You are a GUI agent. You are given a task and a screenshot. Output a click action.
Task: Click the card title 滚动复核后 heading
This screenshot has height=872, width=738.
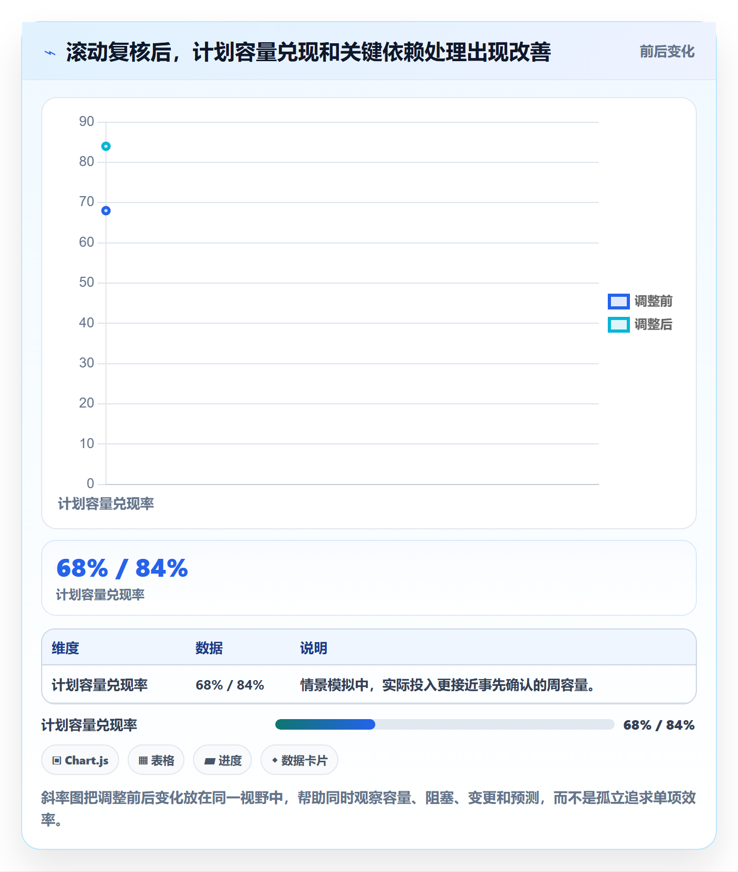pyautogui.click(x=308, y=52)
